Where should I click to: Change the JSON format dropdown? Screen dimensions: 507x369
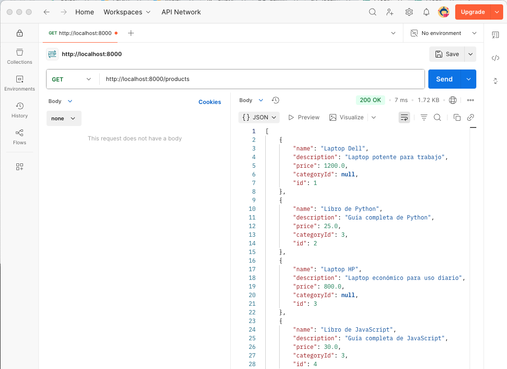point(259,117)
